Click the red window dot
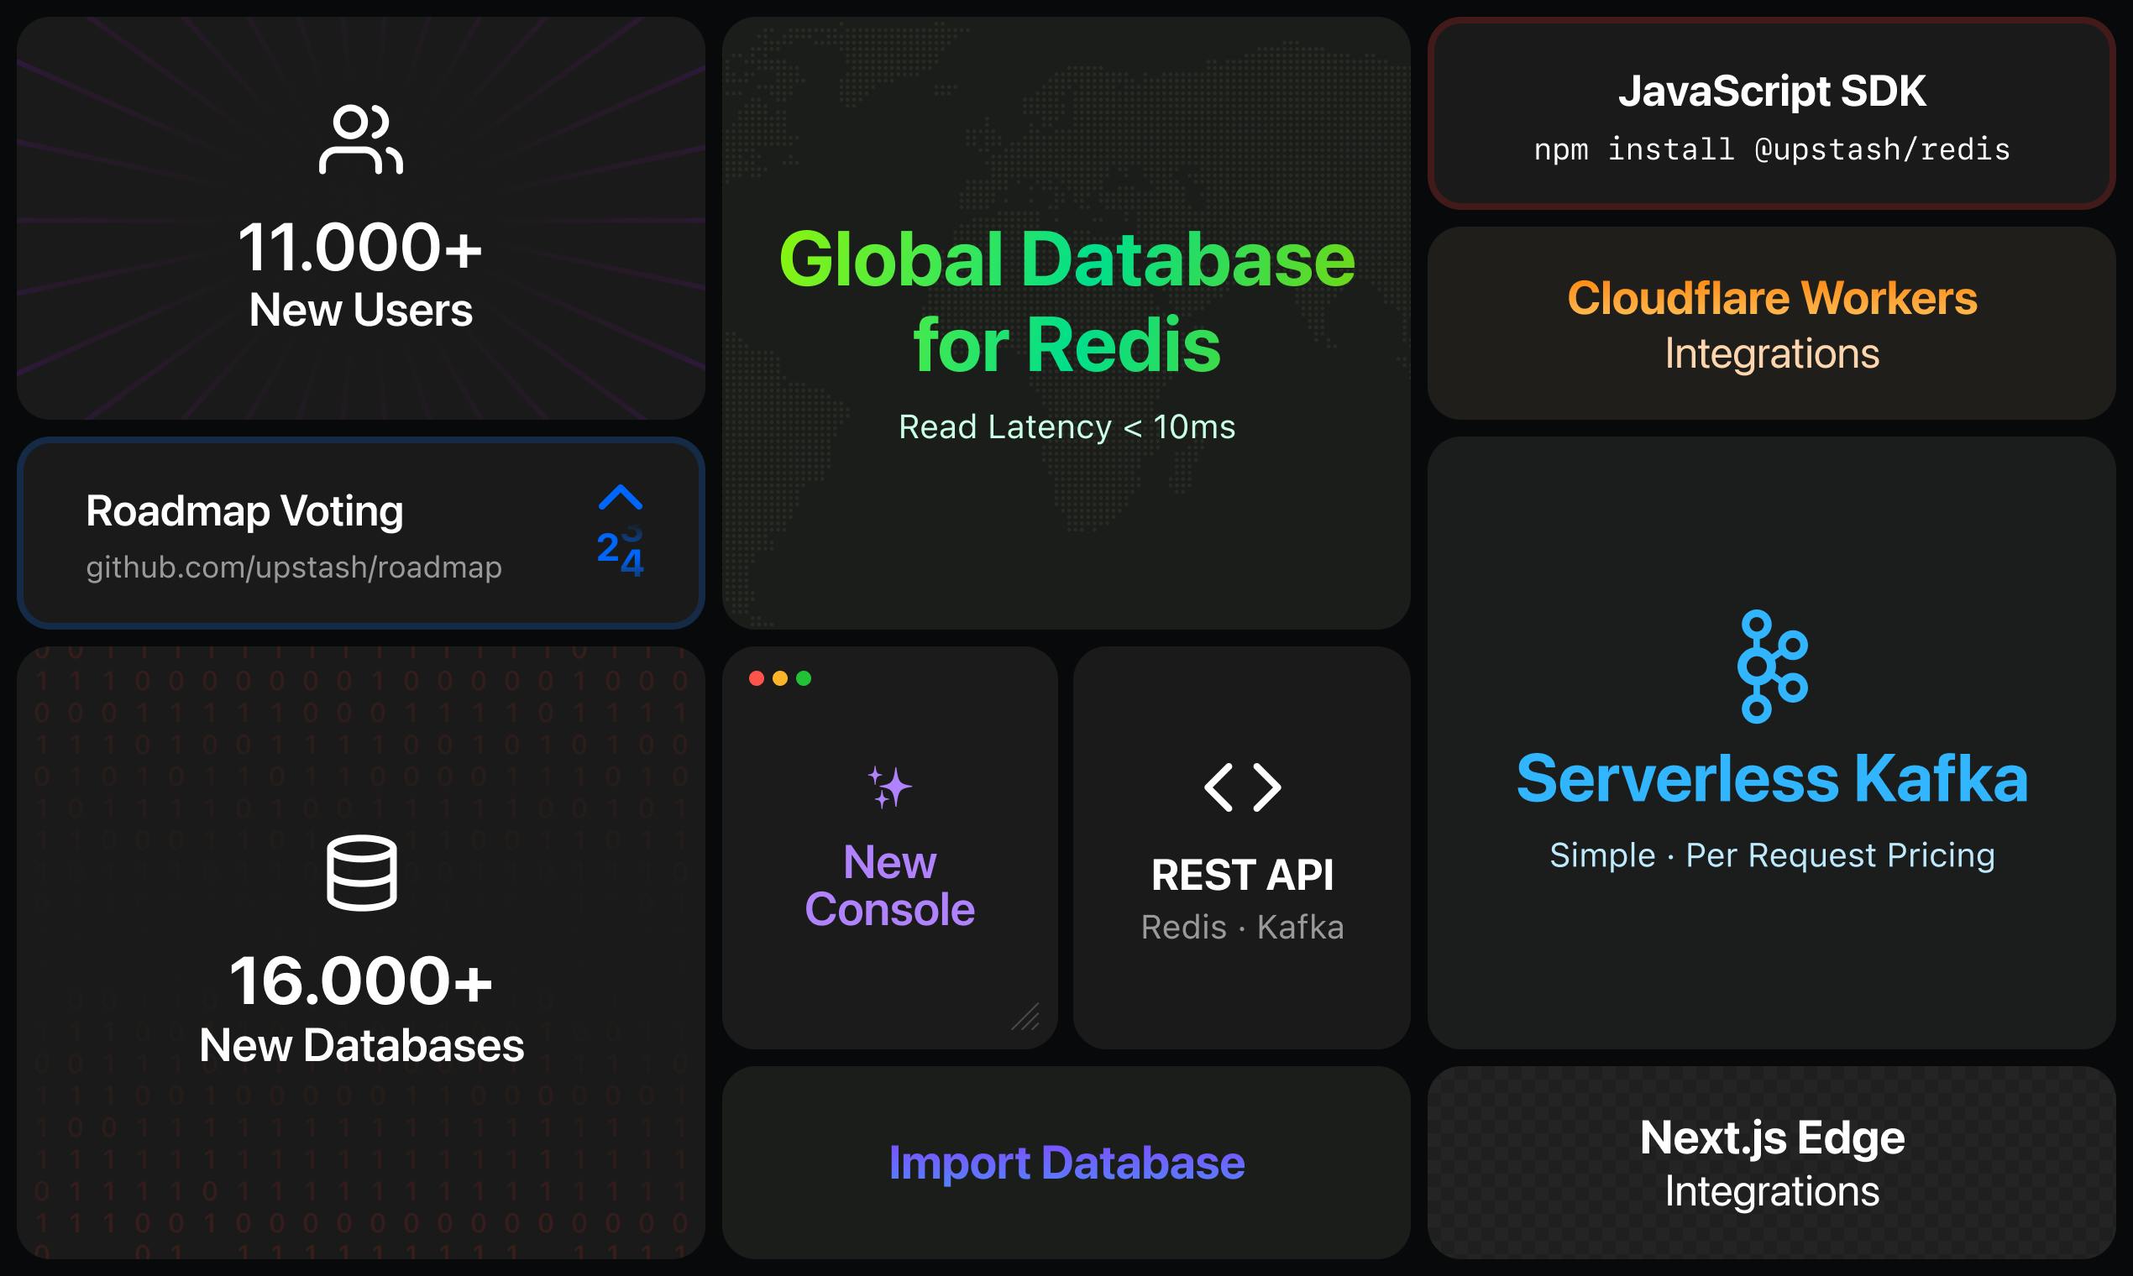 (x=757, y=678)
